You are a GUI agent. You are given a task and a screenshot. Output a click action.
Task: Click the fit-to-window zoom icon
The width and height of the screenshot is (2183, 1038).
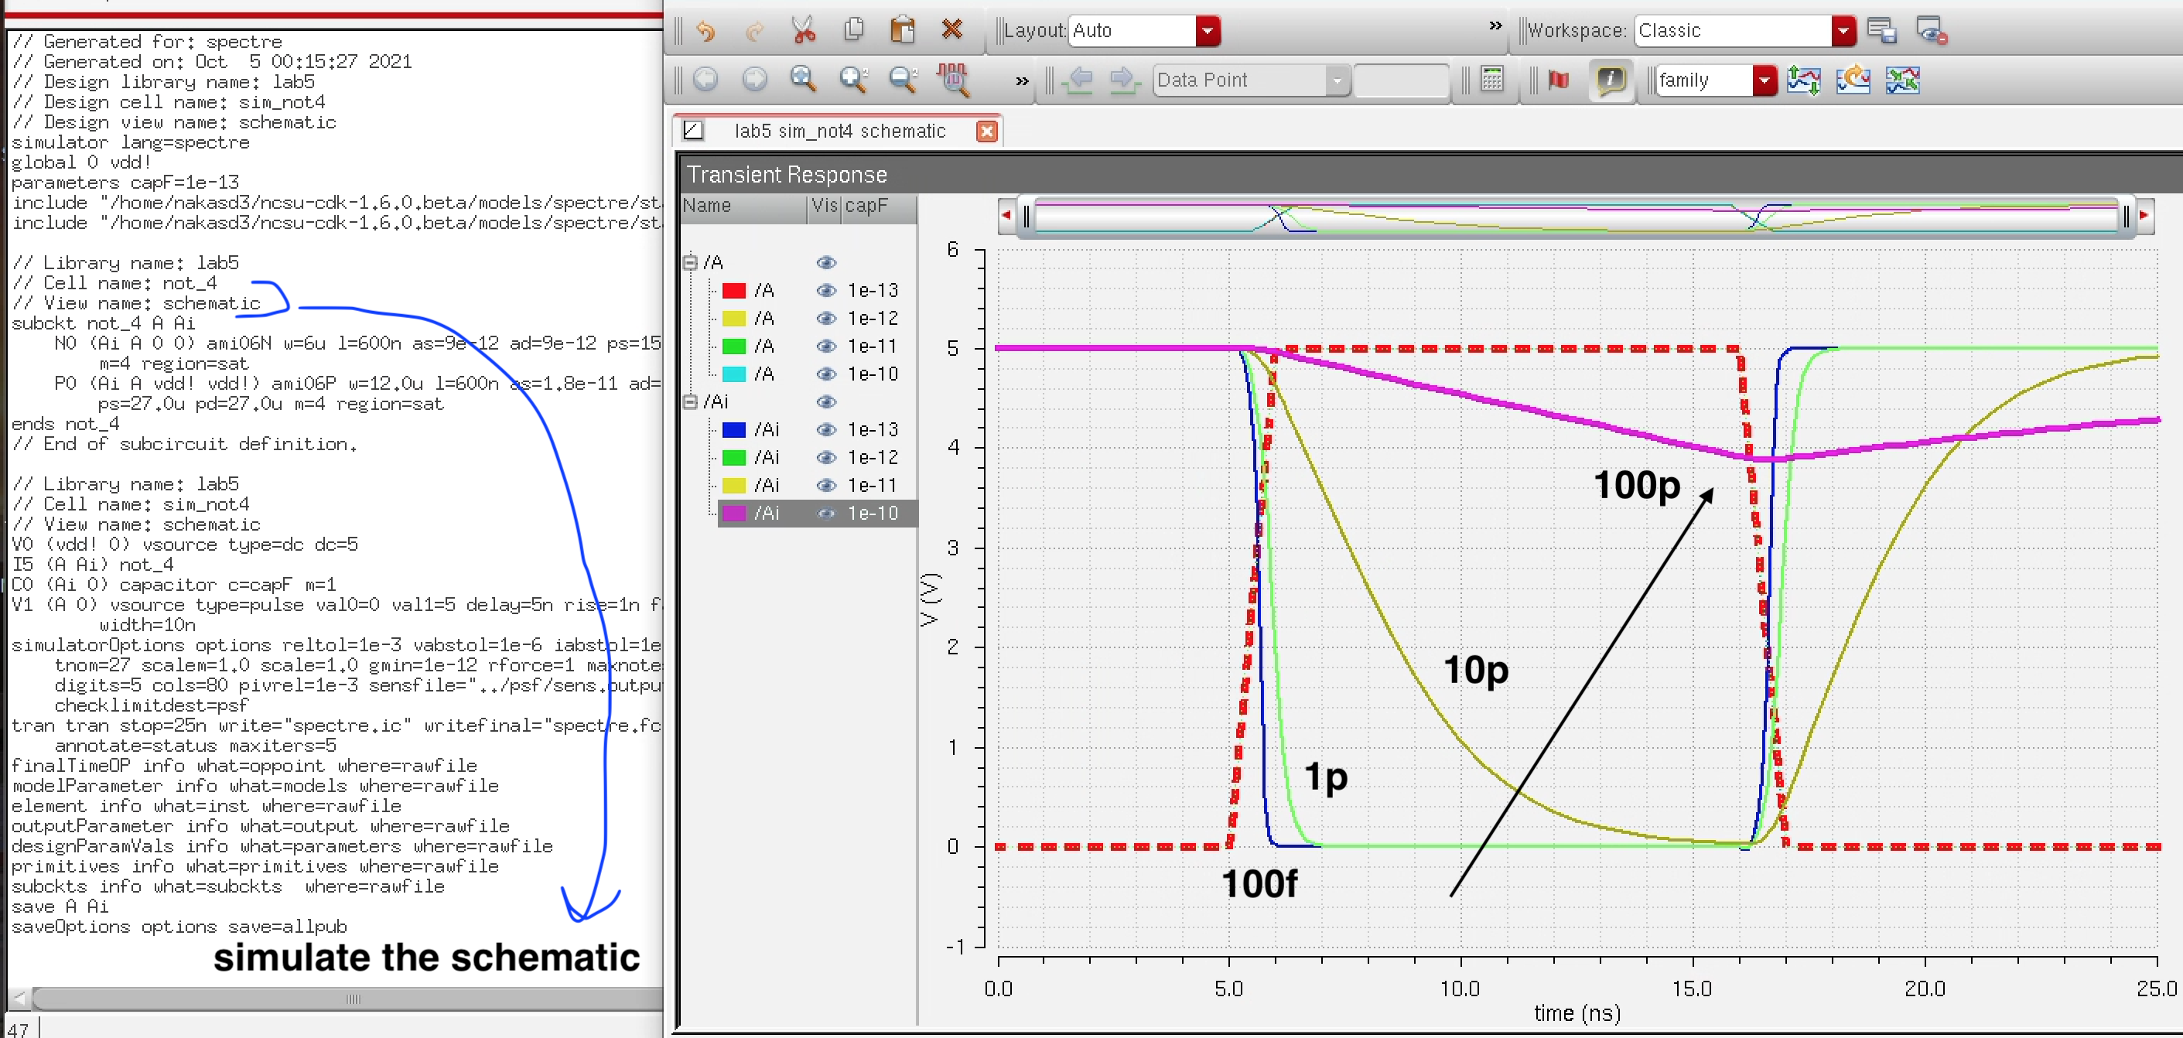(x=805, y=80)
